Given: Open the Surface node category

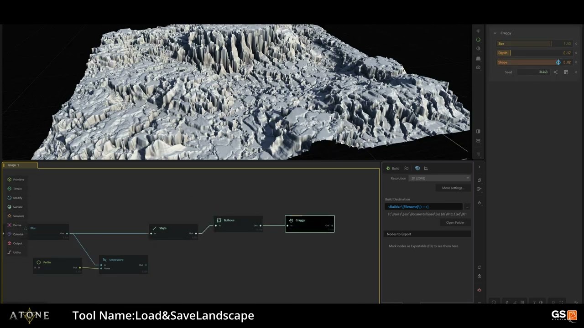Looking at the screenshot, I should [x=15, y=207].
